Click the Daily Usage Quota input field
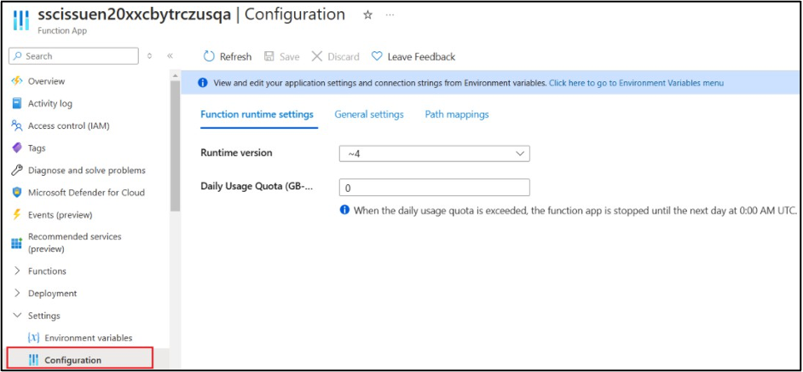This screenshot has width=803, height=372. pos(434,188)
